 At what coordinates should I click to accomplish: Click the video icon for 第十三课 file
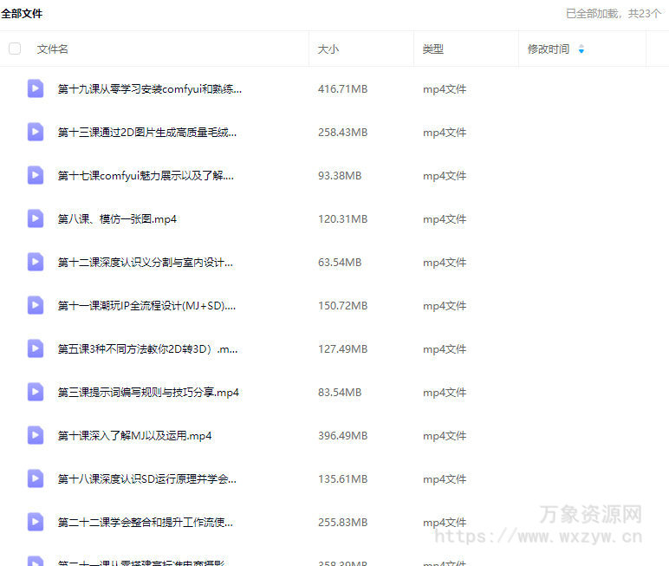[x=36, y=132]
